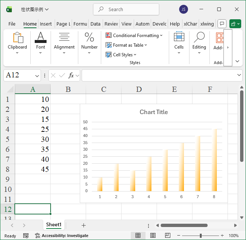Image resolution: width=246 pixels, height=240 pixels.
Task: Open the View ribbon tab
Action: pyautogui.click(x=126, y=24)
